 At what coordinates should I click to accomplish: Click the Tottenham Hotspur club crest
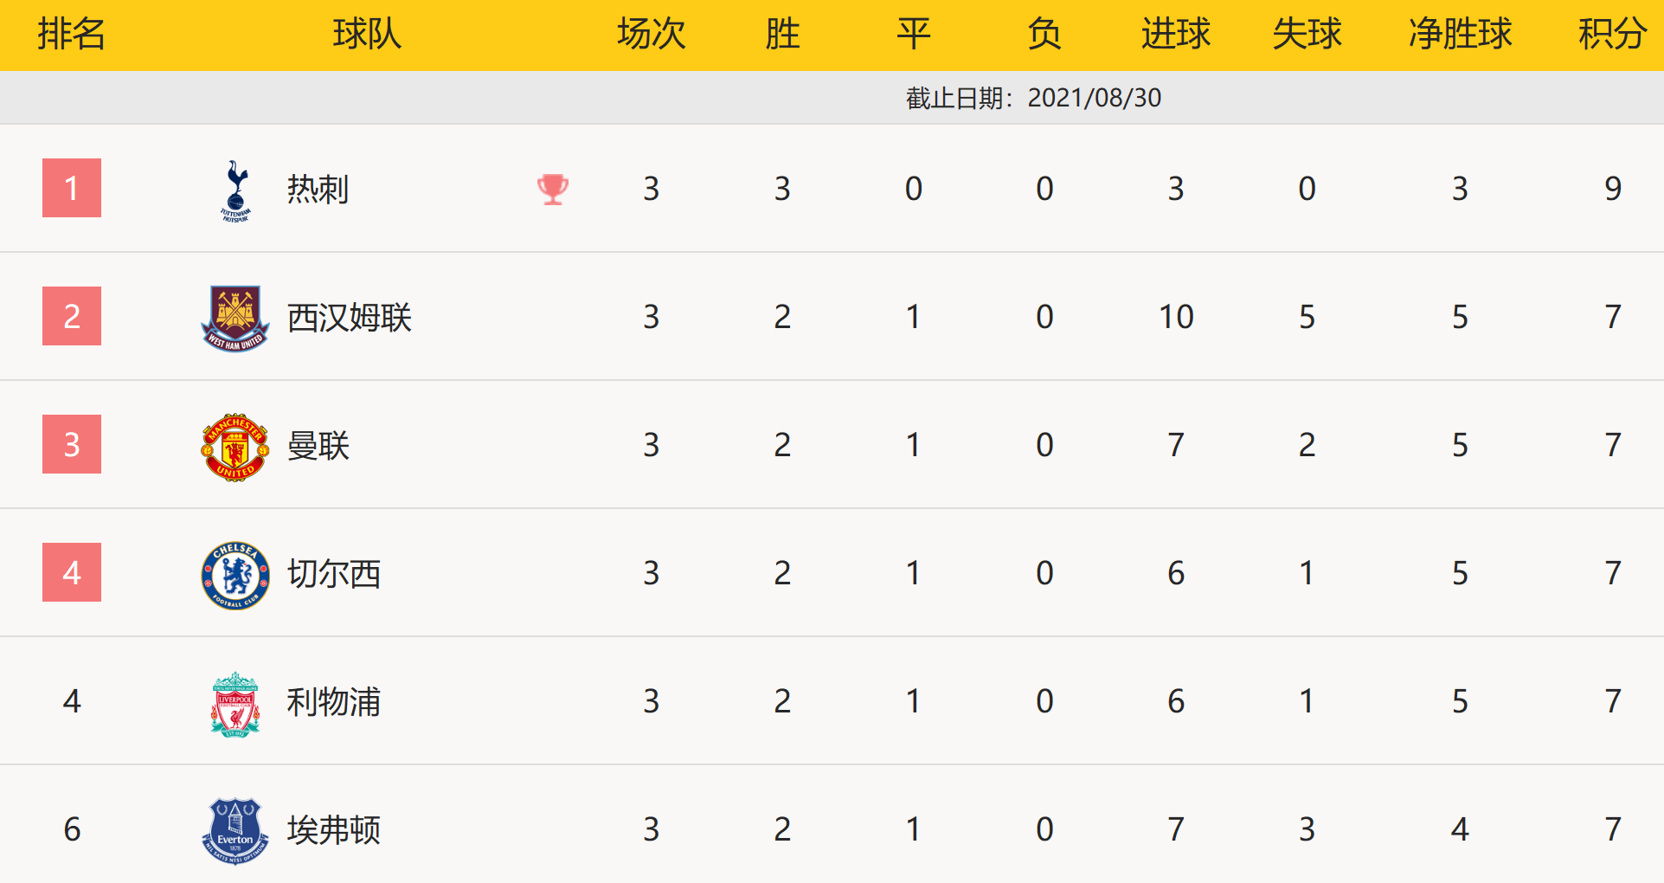point(235,190)
